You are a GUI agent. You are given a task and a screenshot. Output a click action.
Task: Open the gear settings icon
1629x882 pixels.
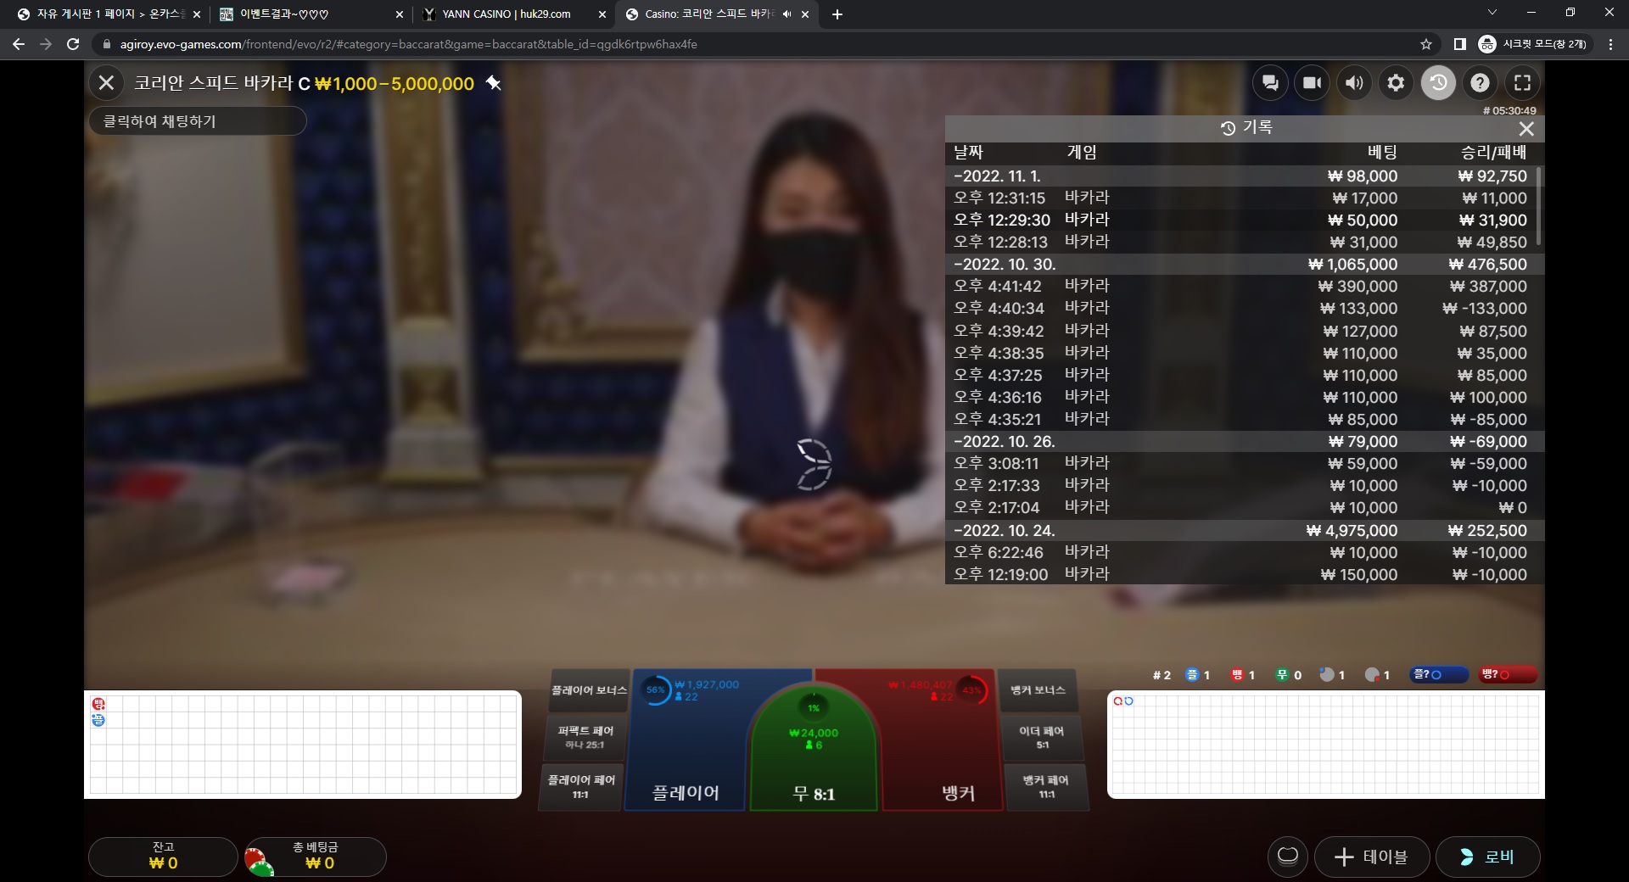coord(1396,83)
